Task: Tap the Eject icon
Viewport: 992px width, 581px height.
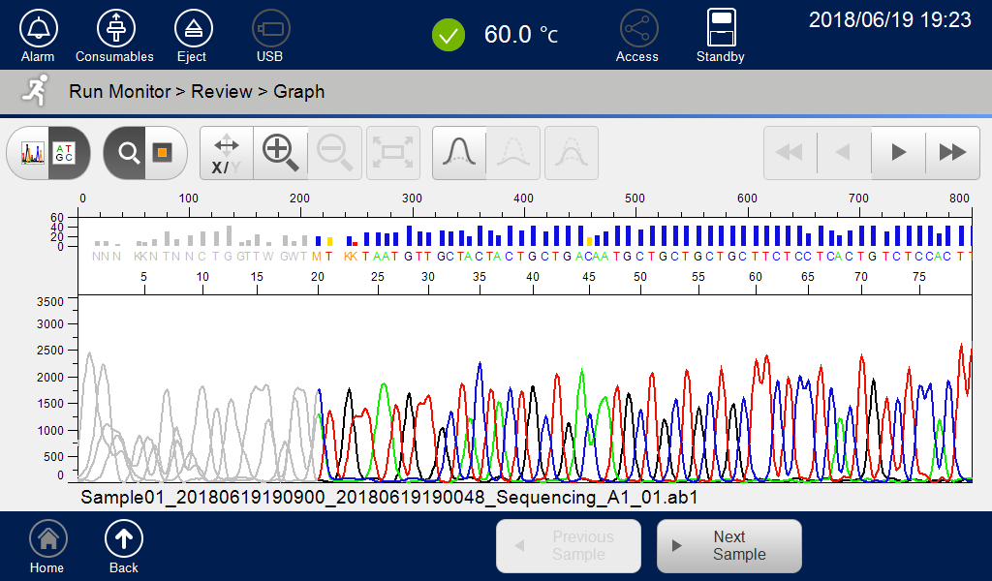Action: point(193,29)
